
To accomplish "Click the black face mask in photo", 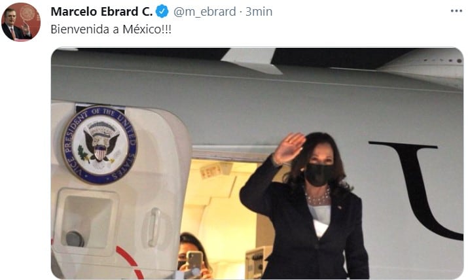I will click(319, 175).
